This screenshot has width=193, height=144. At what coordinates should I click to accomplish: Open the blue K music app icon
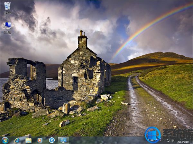[52, 140]
